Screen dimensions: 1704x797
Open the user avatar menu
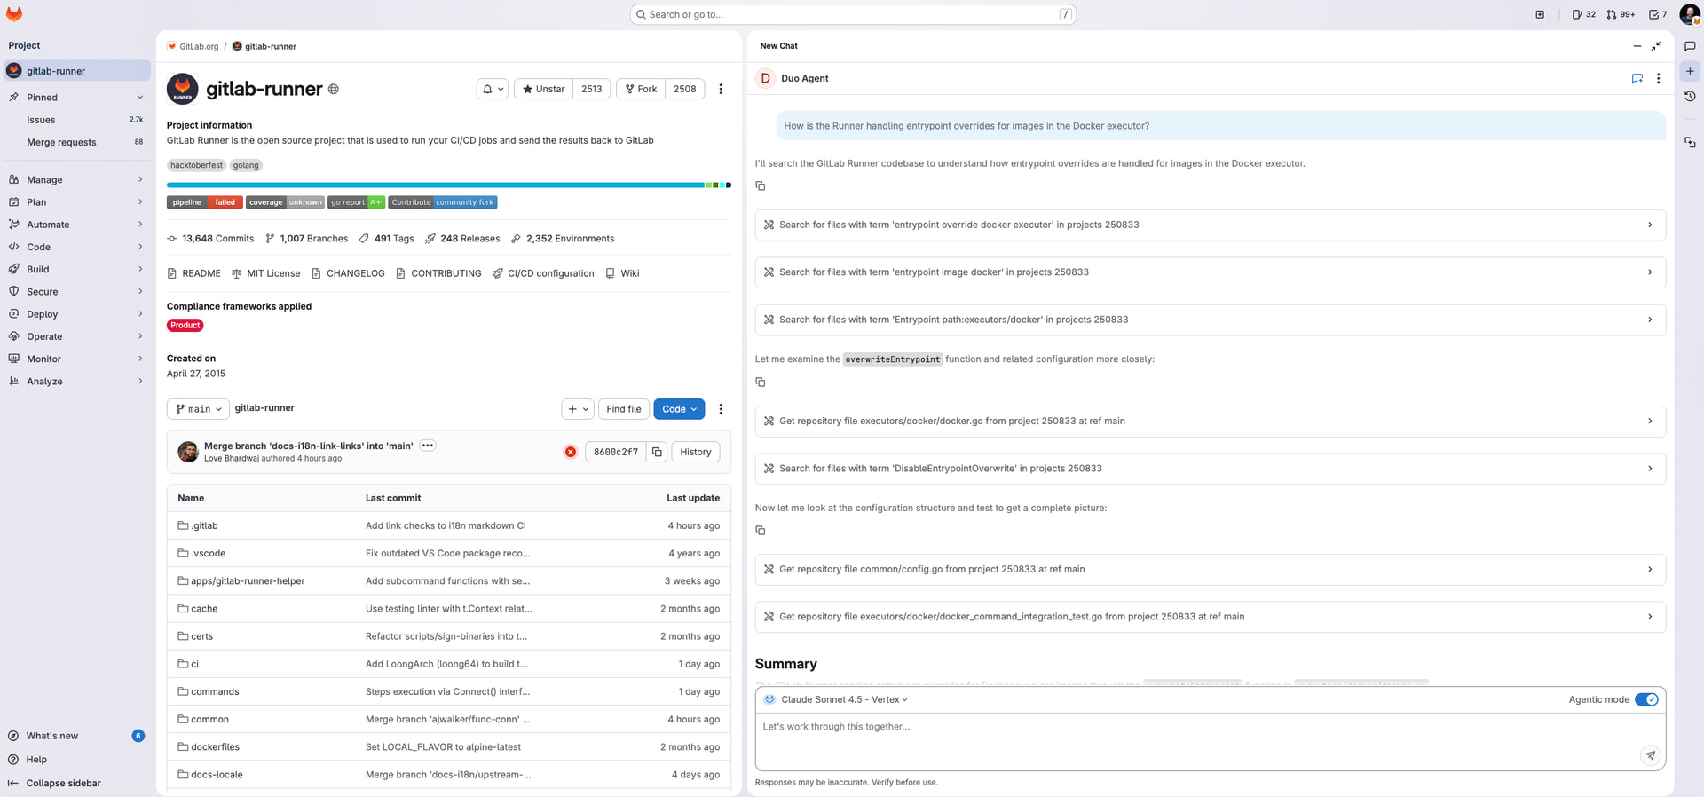click(x=1689, y=14)
